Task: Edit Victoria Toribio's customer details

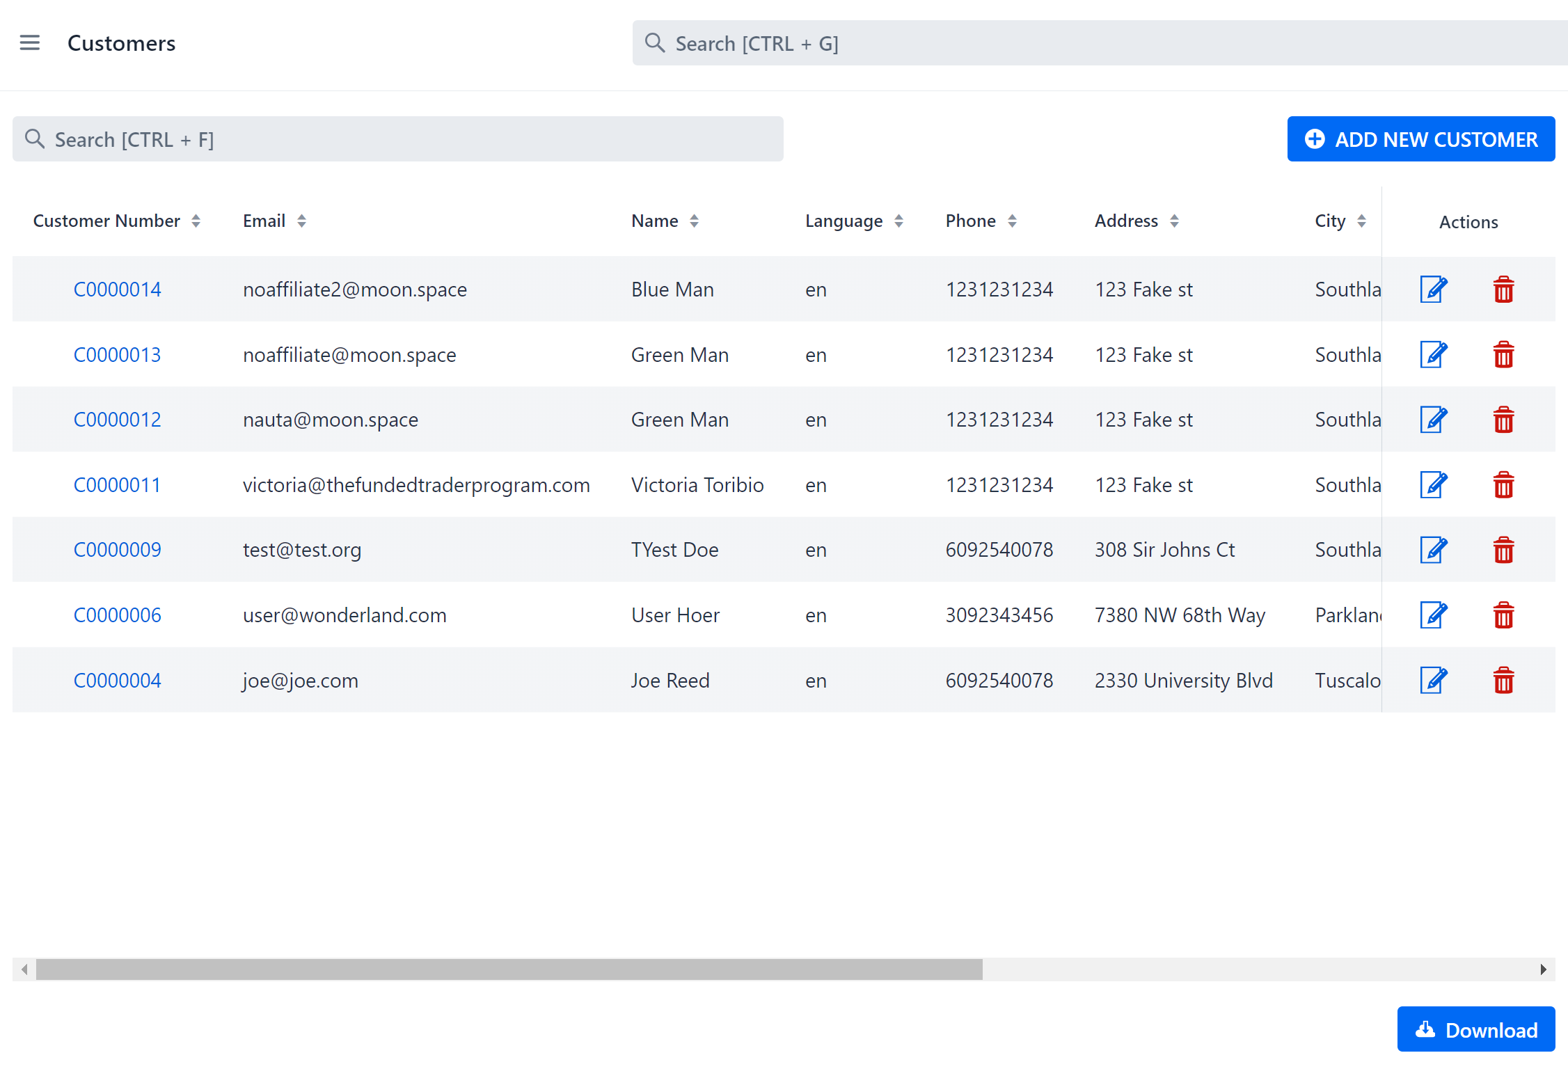Action: (1432, 484)
